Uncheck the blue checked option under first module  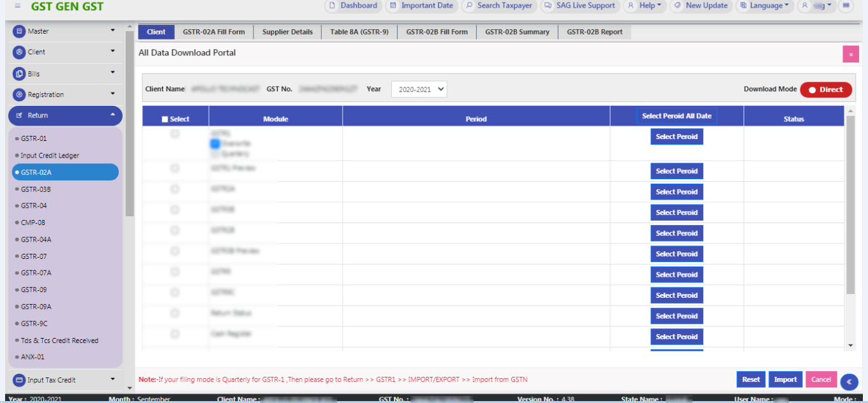tap(215, 144)
